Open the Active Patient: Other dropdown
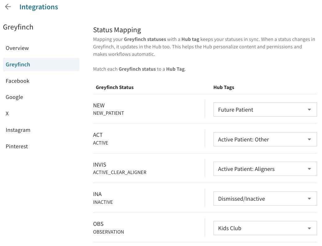Image resolution: width=322 pixels, height=246 pixels. (265, 139)
